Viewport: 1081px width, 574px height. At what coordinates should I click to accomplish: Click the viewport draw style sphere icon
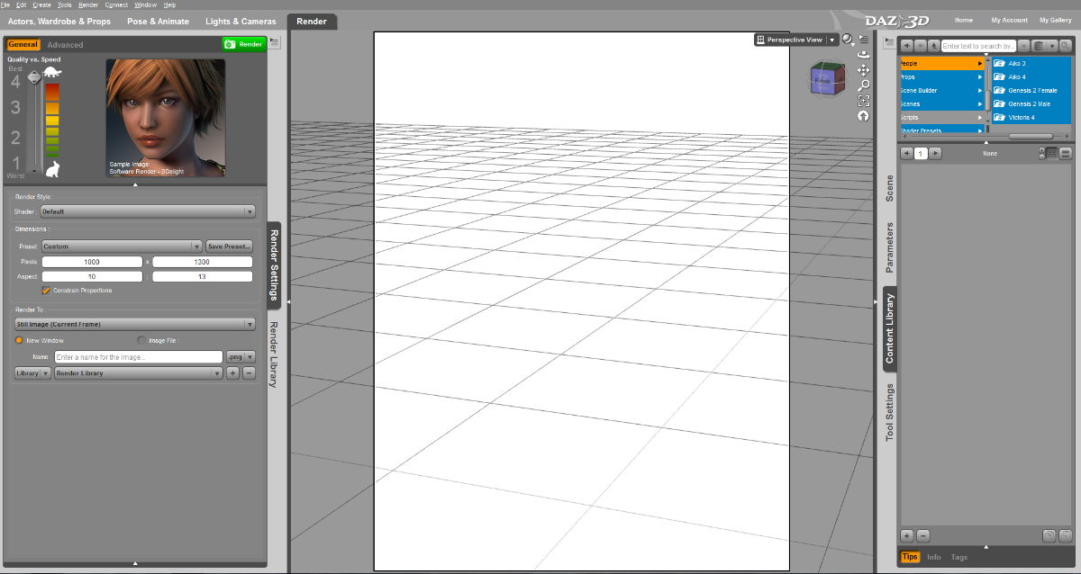849,40
